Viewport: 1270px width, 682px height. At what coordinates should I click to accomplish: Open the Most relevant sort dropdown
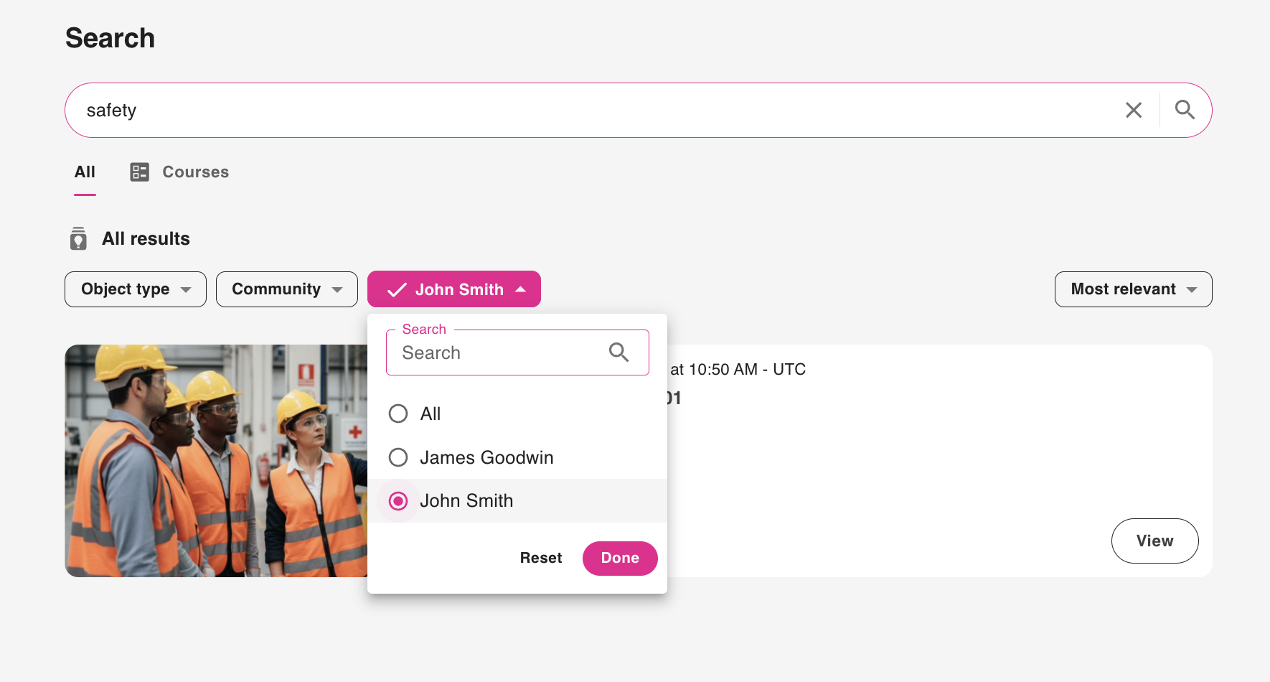1133,289
